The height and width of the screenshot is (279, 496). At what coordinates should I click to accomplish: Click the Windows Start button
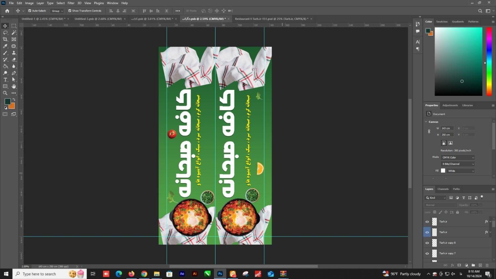pos(6,274)
